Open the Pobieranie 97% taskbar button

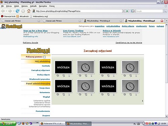[x=52, y=124]
